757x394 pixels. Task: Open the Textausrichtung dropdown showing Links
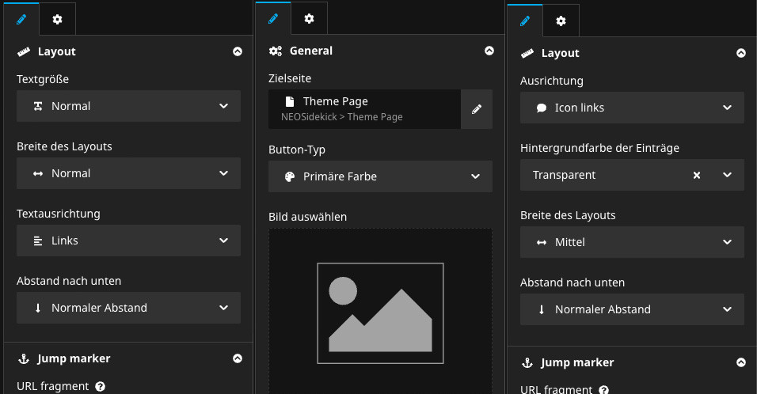[x=128, y=241]
